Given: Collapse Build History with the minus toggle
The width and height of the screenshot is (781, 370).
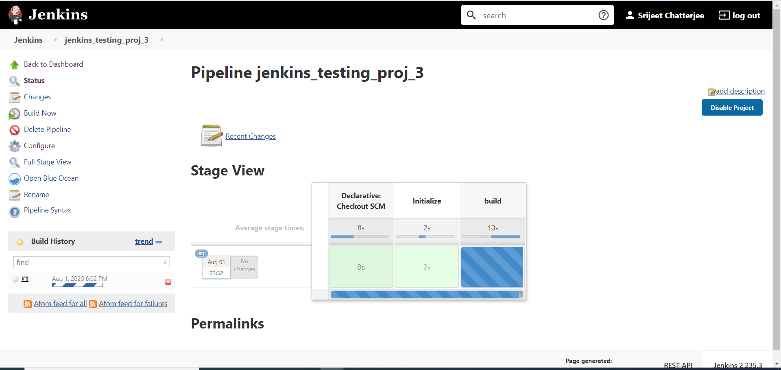Looking at the screenshot, I should [x=159, y=242].
